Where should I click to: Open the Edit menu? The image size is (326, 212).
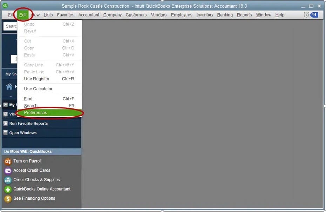tap(23, 15)
